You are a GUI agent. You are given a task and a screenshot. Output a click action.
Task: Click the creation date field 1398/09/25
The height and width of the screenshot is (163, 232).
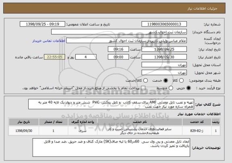[x=164, y=49]
